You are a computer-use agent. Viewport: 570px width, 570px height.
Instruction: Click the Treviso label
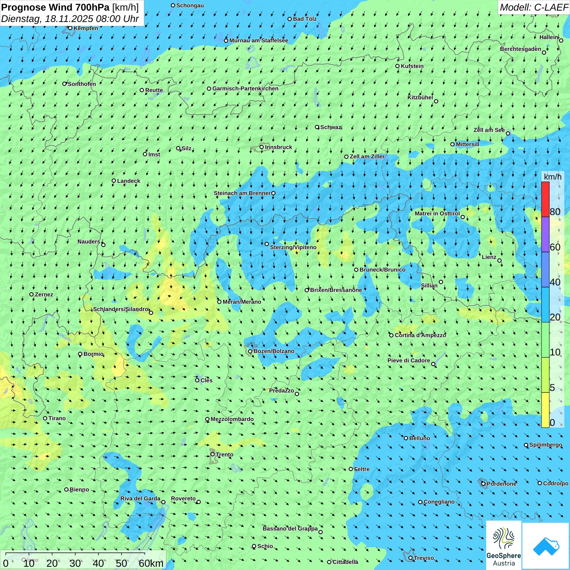[424, 558]
